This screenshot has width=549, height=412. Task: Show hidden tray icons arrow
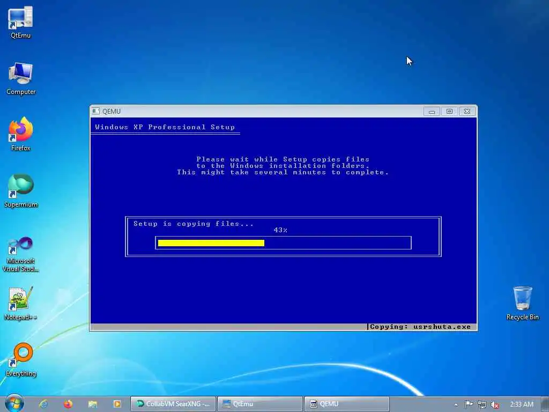(x=456, y=404)
